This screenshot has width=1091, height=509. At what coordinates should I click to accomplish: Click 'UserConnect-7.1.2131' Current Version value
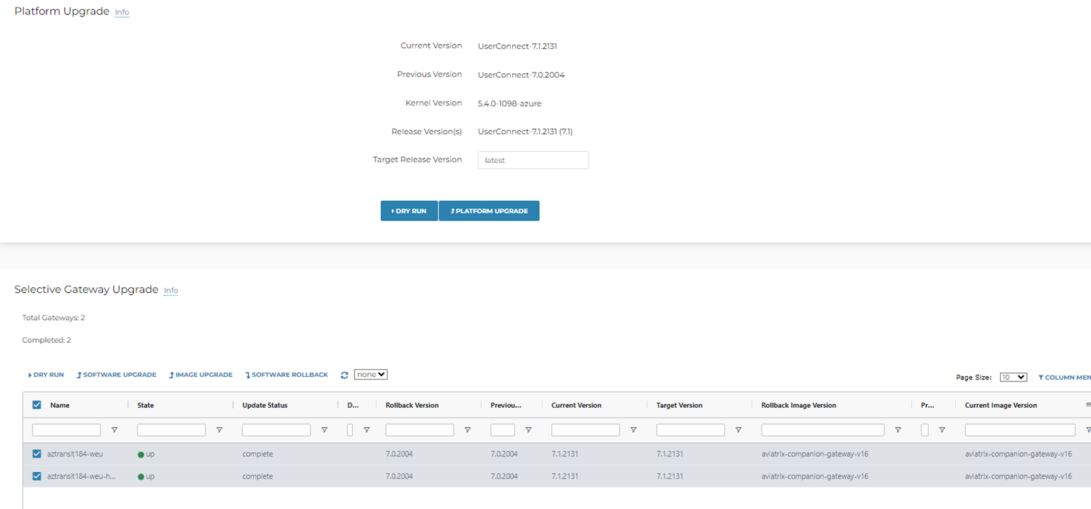click(x=517, y=46)
